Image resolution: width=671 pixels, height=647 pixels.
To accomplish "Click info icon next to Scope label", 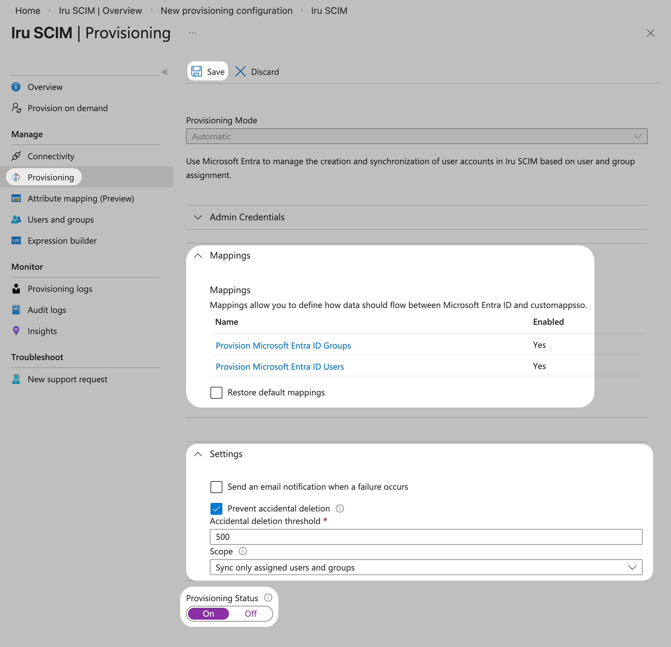I will [x=243, y=551].
